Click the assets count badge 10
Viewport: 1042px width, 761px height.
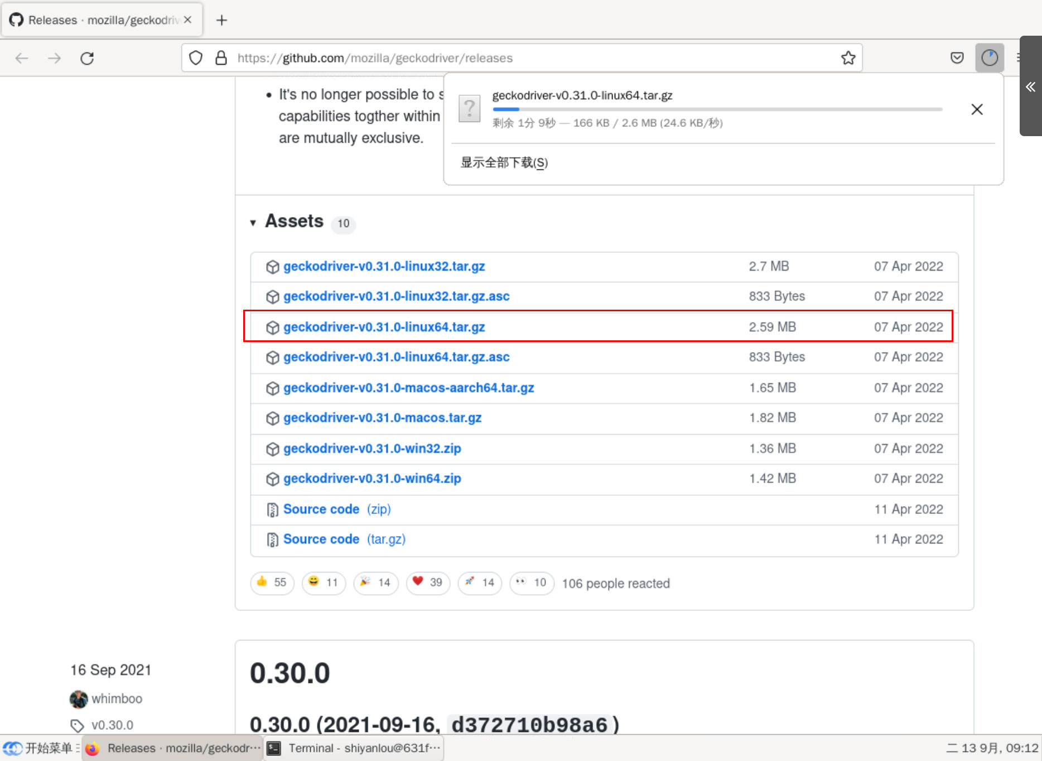(343, 224)
